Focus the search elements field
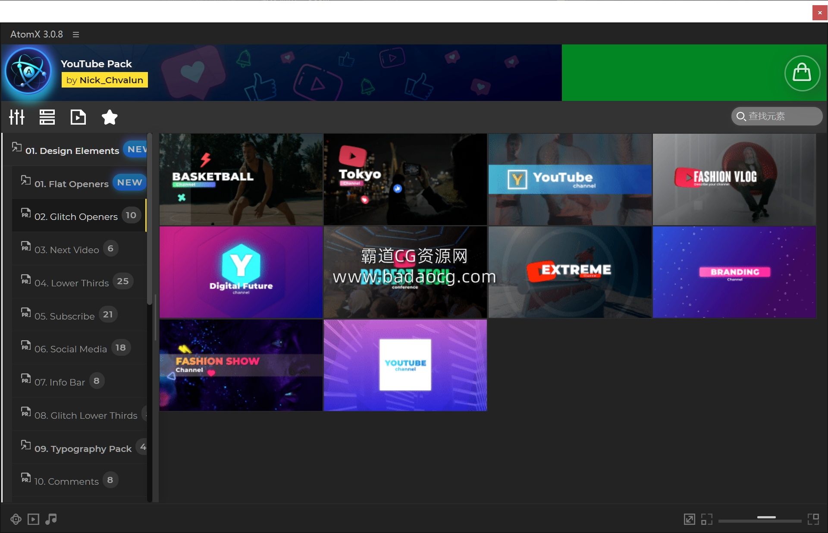The image size is (828, 533). click(x=777, y=116)
